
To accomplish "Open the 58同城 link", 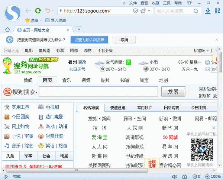I will 170,137.
